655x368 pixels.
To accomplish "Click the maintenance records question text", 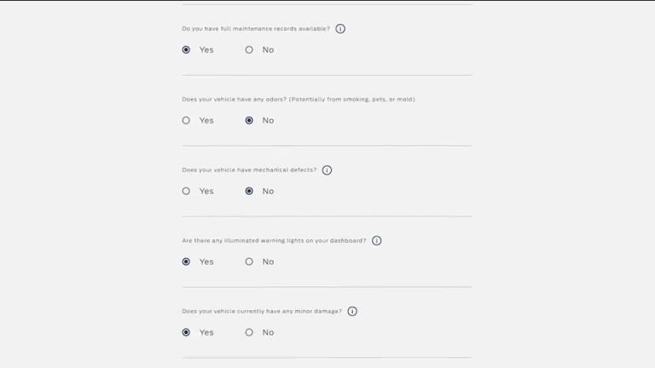I will click(256, 29).
